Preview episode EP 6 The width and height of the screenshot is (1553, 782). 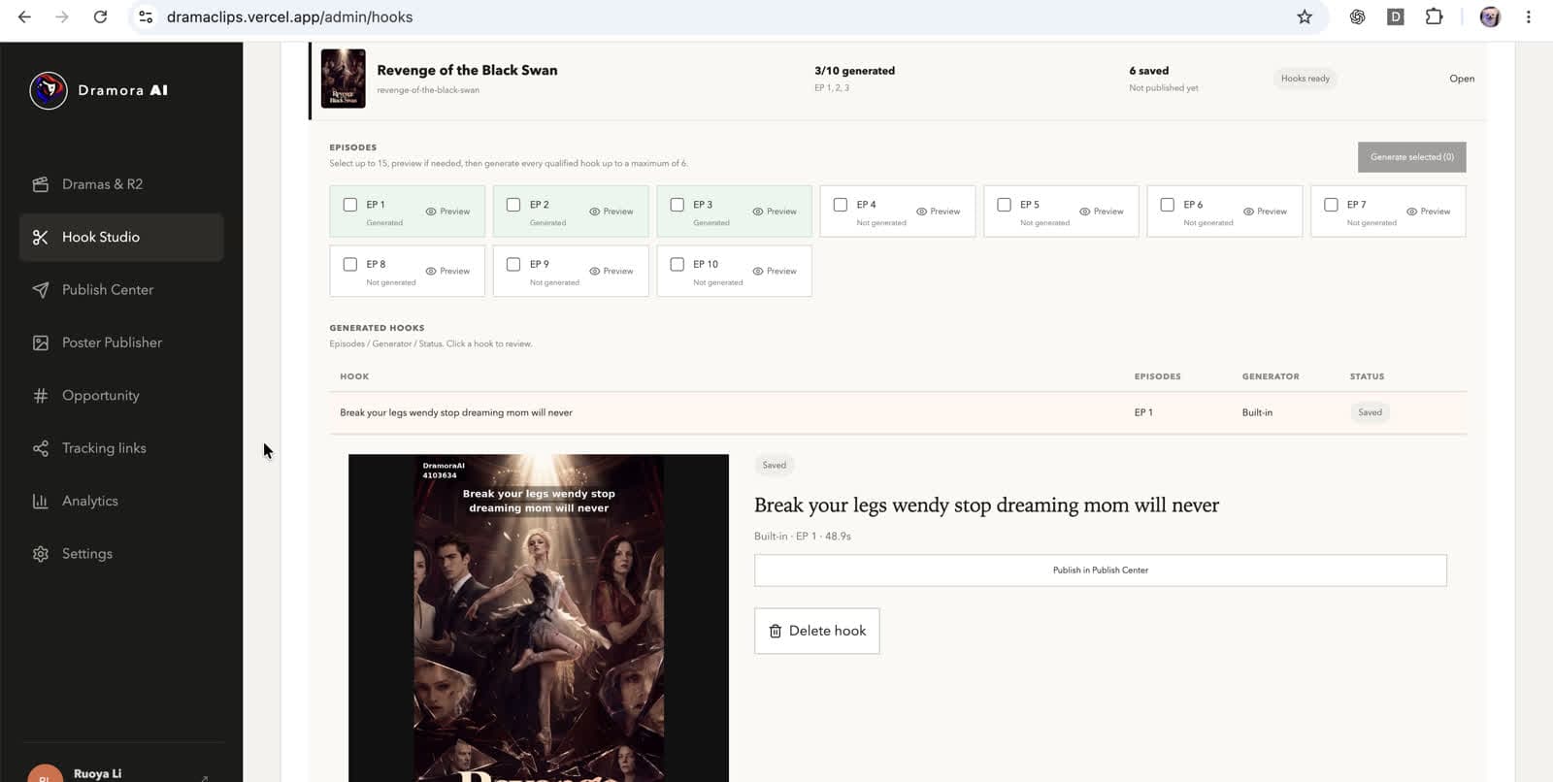coord(1266,212)
